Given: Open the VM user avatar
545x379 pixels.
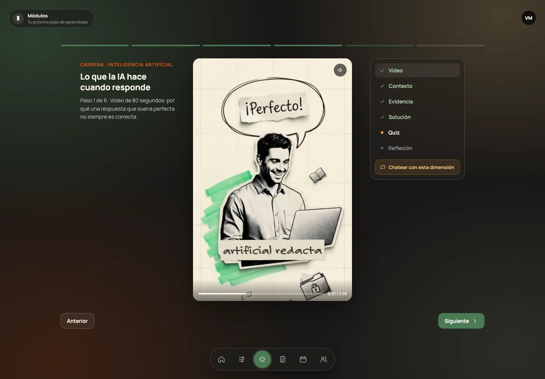Looking at the screenshot, I should coord(529,18).
